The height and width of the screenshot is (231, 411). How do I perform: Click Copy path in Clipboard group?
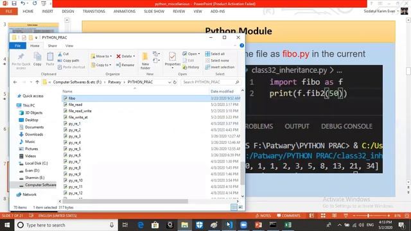(68, 60)
